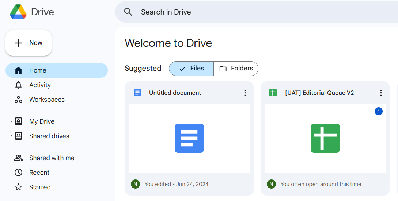Click the Recent clock icon

tap(18, 173)
